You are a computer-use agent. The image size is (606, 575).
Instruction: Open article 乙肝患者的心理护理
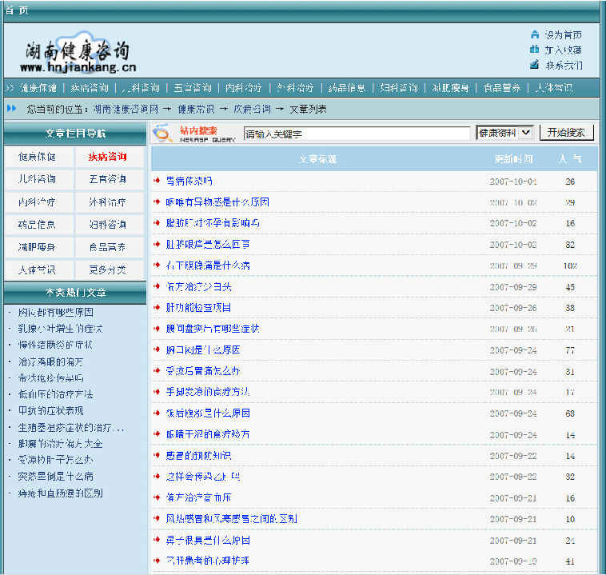pos(208,561)
